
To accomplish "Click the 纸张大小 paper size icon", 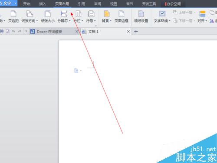I will (x=48, y=14).
